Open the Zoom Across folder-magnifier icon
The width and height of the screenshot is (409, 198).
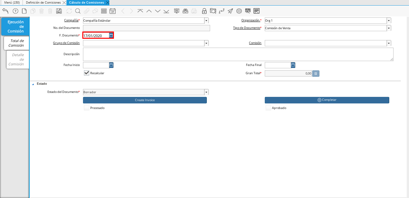(x=213, y=11)
